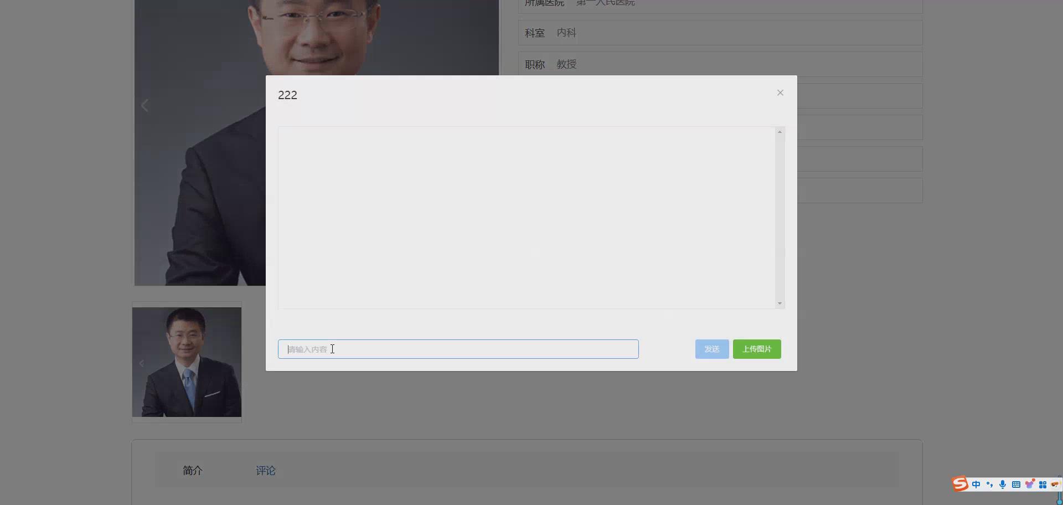Click the microphone voice input icon
The image size is (1063, 505).
(x=1003, y=485)
